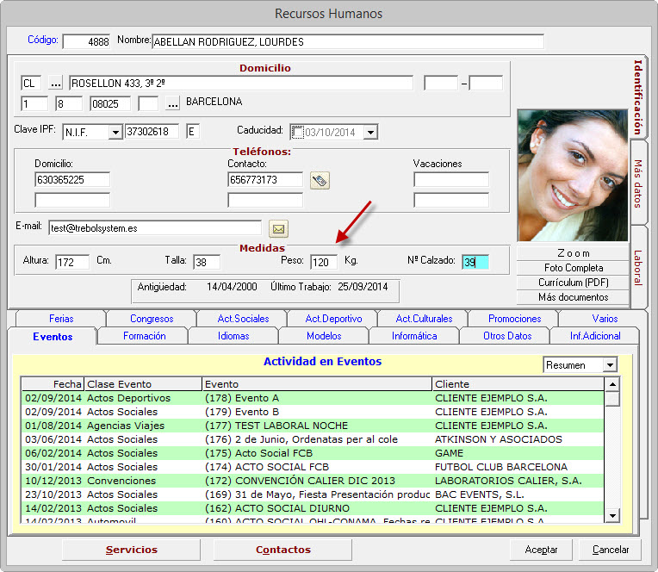658x572 pixels.
Task: Click the Más documentos button
Action: [x=574, y=297]
